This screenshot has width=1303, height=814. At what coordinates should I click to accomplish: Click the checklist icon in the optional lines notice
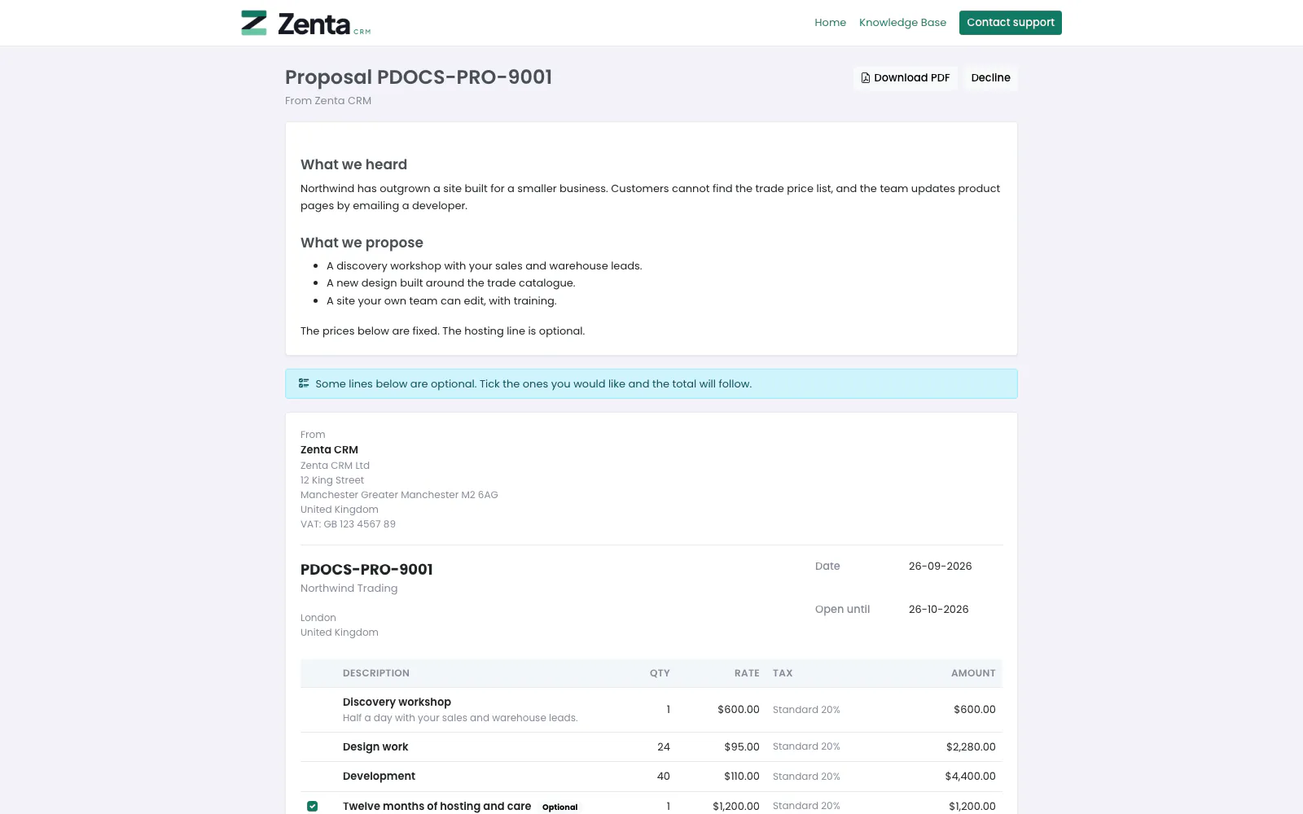coord(304,383)
